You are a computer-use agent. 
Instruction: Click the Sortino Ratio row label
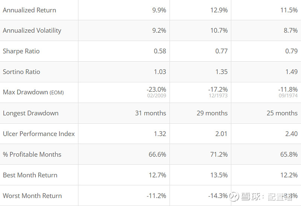21,72
